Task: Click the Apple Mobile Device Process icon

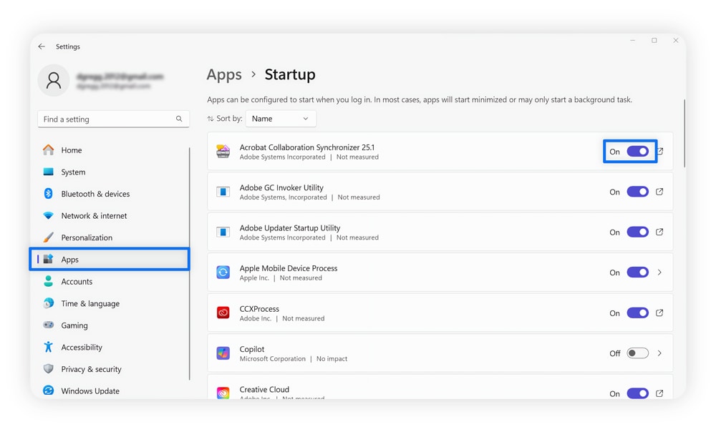Action: (x=223, y=272)
